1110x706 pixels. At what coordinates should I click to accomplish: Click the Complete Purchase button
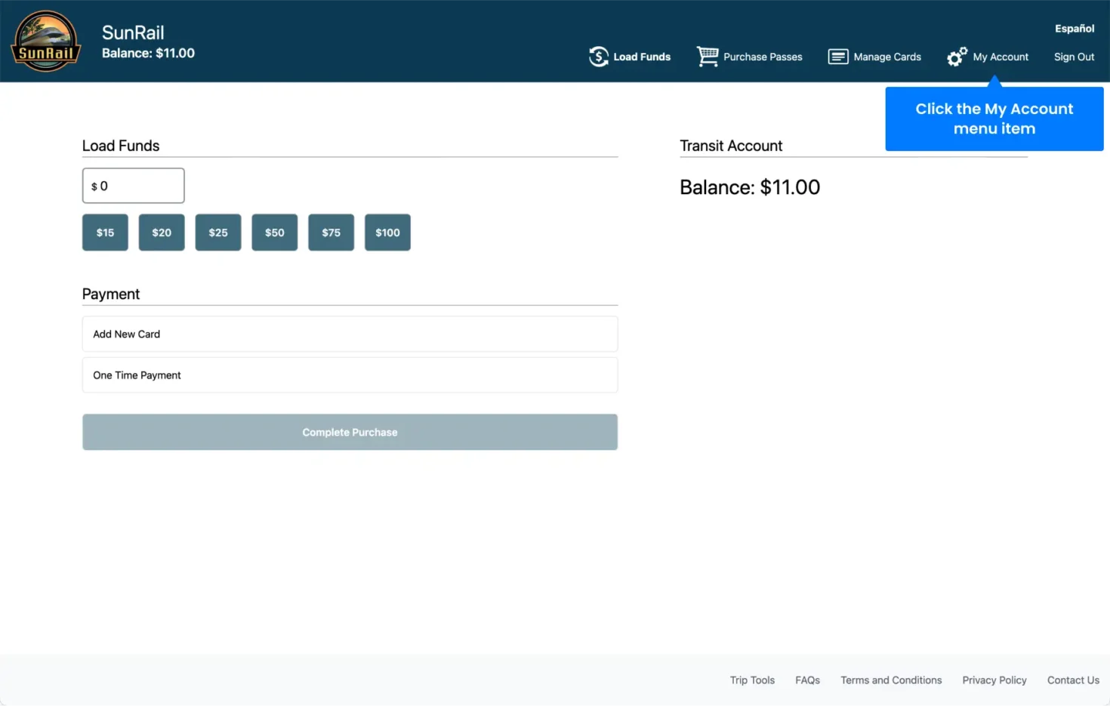[350, 432]
